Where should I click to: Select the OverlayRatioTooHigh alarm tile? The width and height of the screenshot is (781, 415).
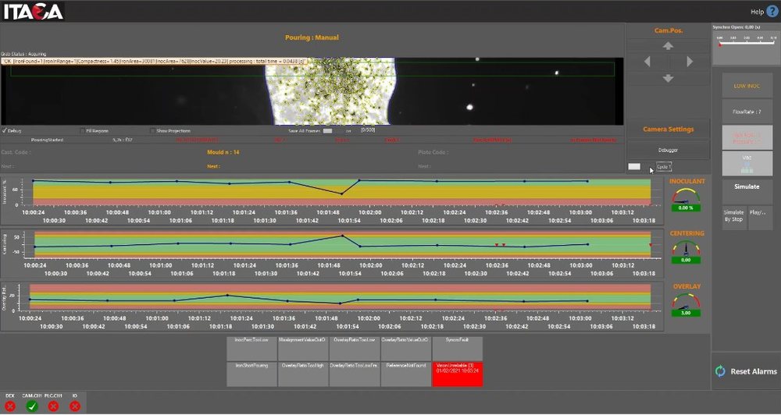tap(303, 374)
